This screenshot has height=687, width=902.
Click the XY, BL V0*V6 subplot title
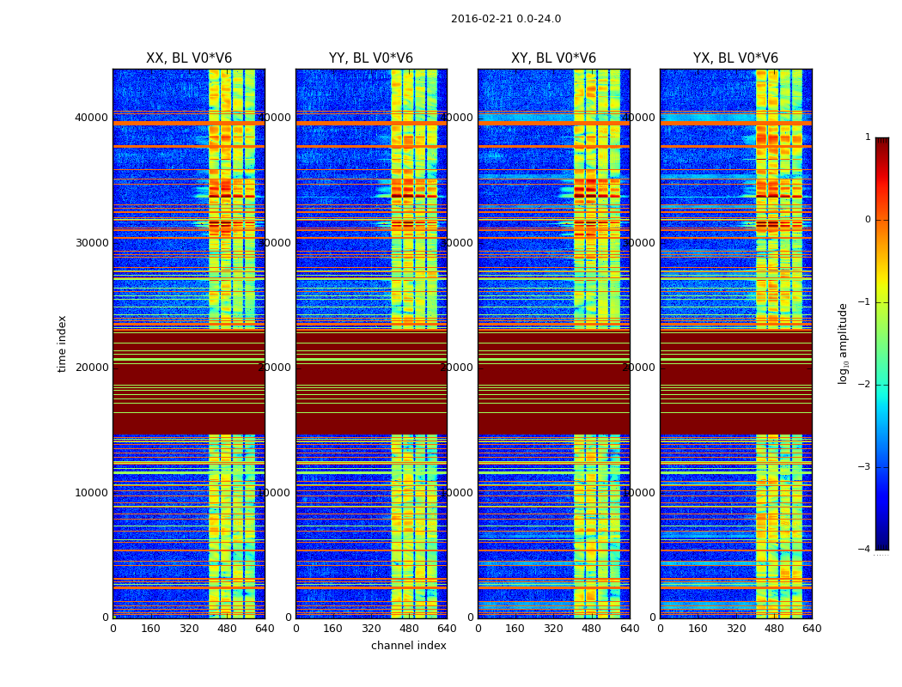pyautogui.click(x=553, y=58)
